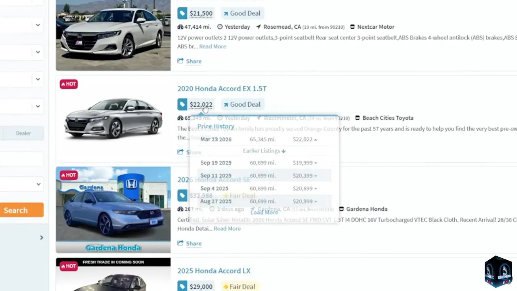This screenshot has height=291, width=517.
Task: Open the Fresh Trade Coming Soon thumbnail
Action: (x=113, y=274)
